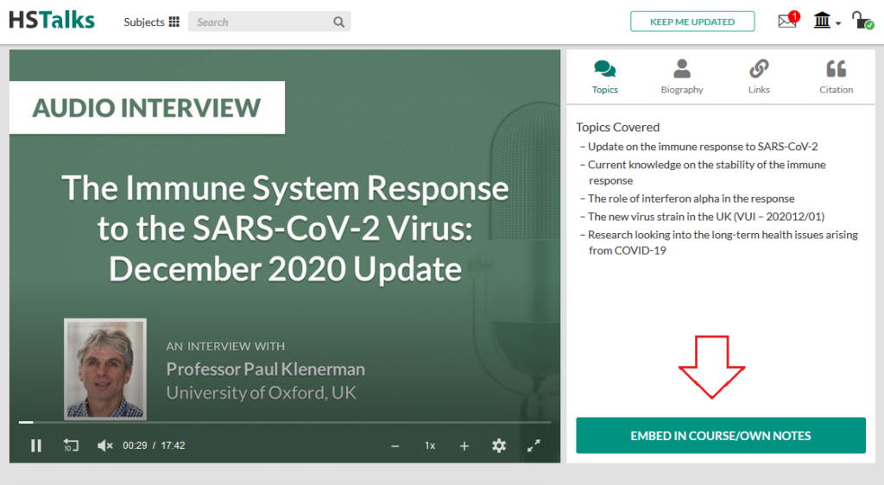Switch to the Biography tab

(x=682, y=77)
